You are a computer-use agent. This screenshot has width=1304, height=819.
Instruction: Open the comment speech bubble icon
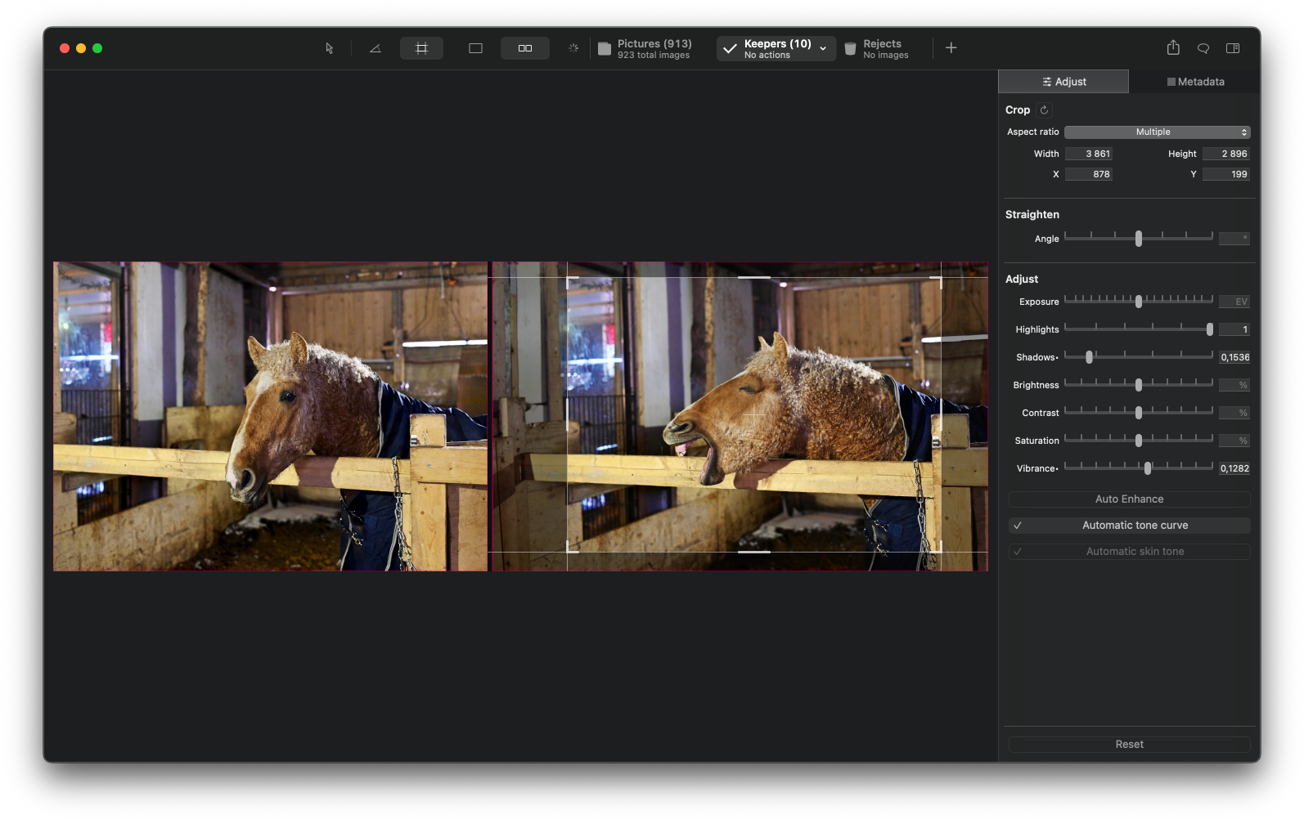[1203, 48]
